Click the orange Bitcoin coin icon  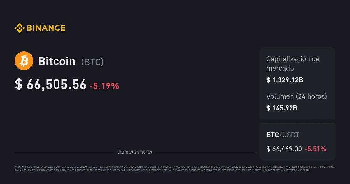click(24, 61)
